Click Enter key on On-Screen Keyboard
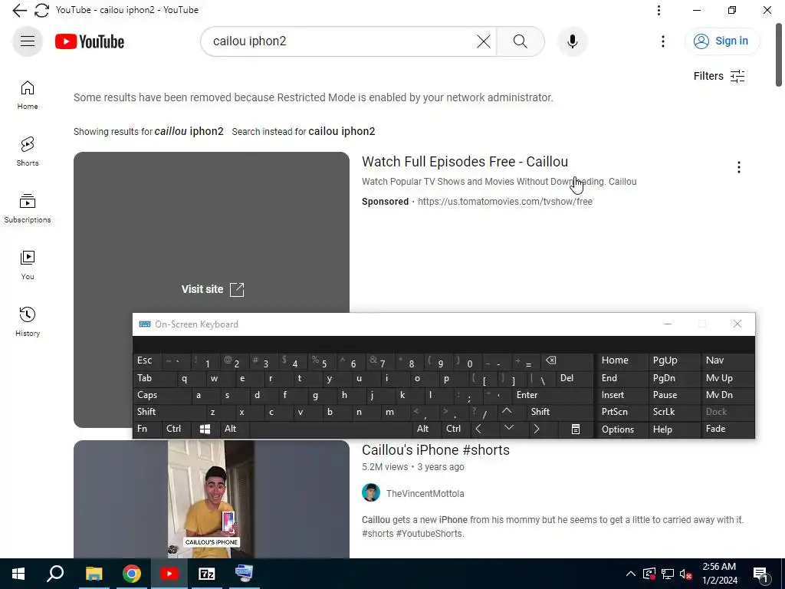The height and width of the screenshot is (589, 785). 553,395
